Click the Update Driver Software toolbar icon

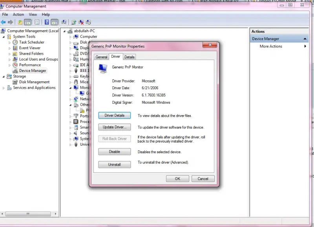pyautogui.click(x=74, y=22)
